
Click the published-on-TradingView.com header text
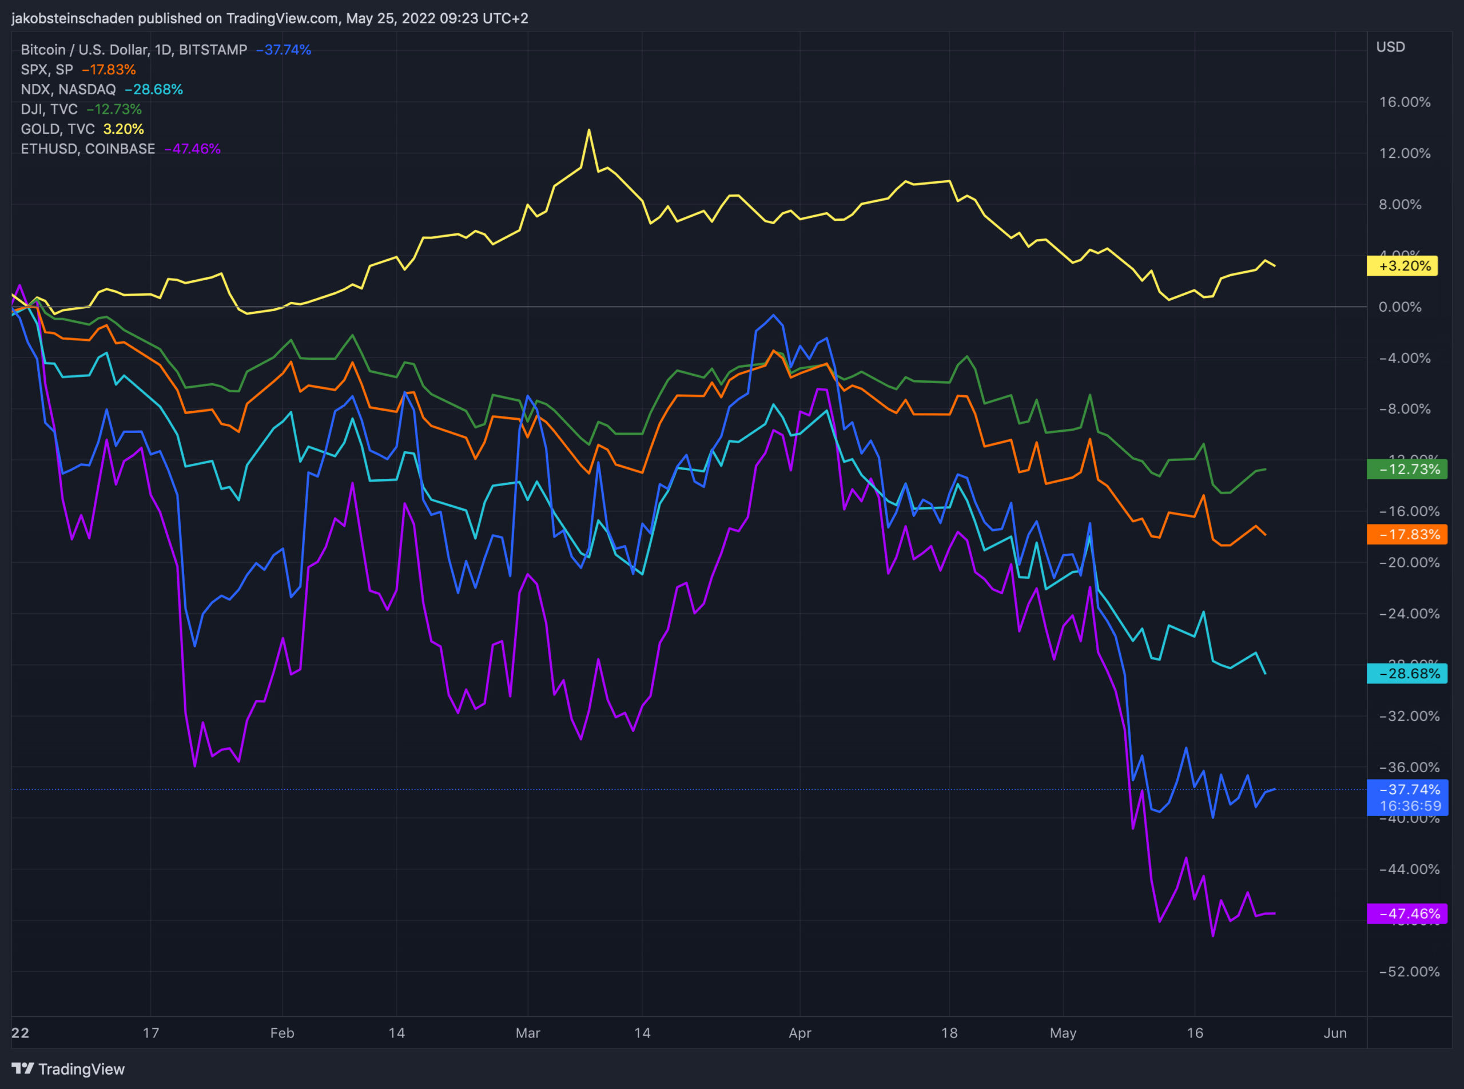(x=269, y=18)
